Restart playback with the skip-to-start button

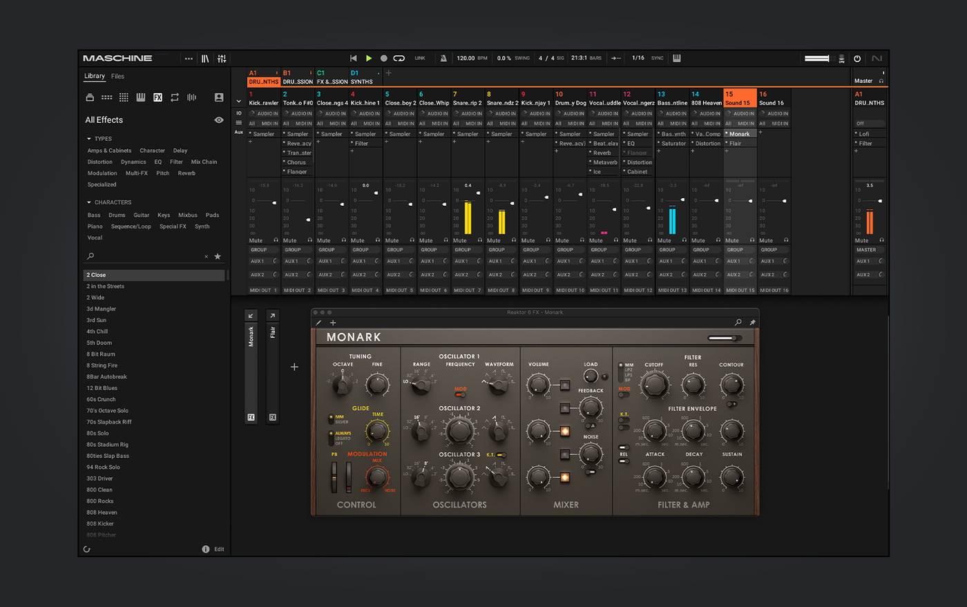(354, 59)
